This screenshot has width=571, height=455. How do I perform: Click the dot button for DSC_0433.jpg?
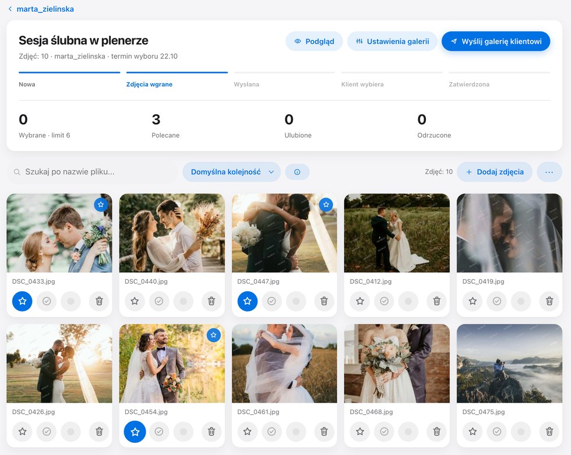pyautogui.click(x=71, y=301)
